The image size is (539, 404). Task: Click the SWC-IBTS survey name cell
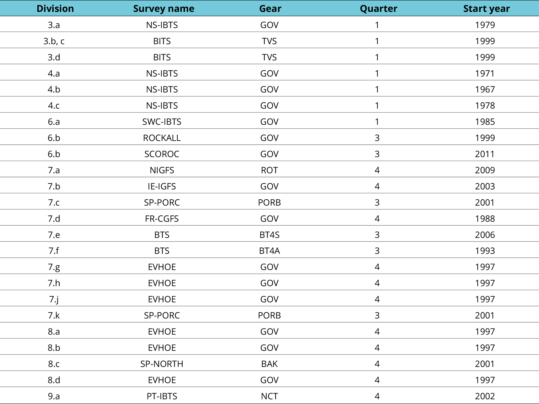162,122
